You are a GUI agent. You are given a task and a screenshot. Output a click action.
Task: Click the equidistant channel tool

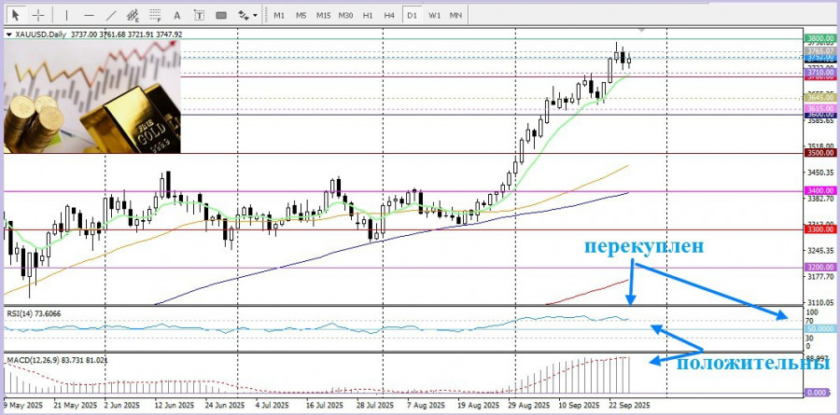point(133,15)
